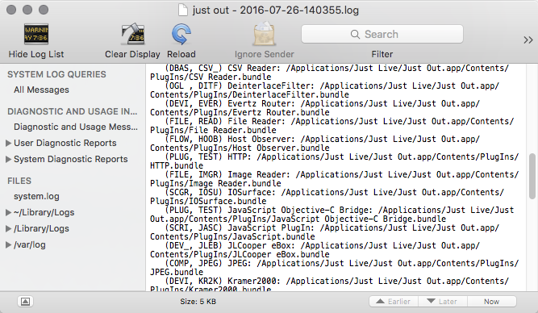
Task: Click the (COMP, JPEG) JPEG log entry
Action: [x=334, y=269]
